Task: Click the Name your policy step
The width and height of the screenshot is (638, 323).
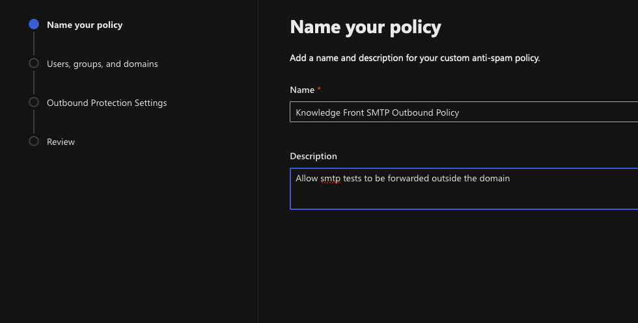Action: [x=85, y=25]
